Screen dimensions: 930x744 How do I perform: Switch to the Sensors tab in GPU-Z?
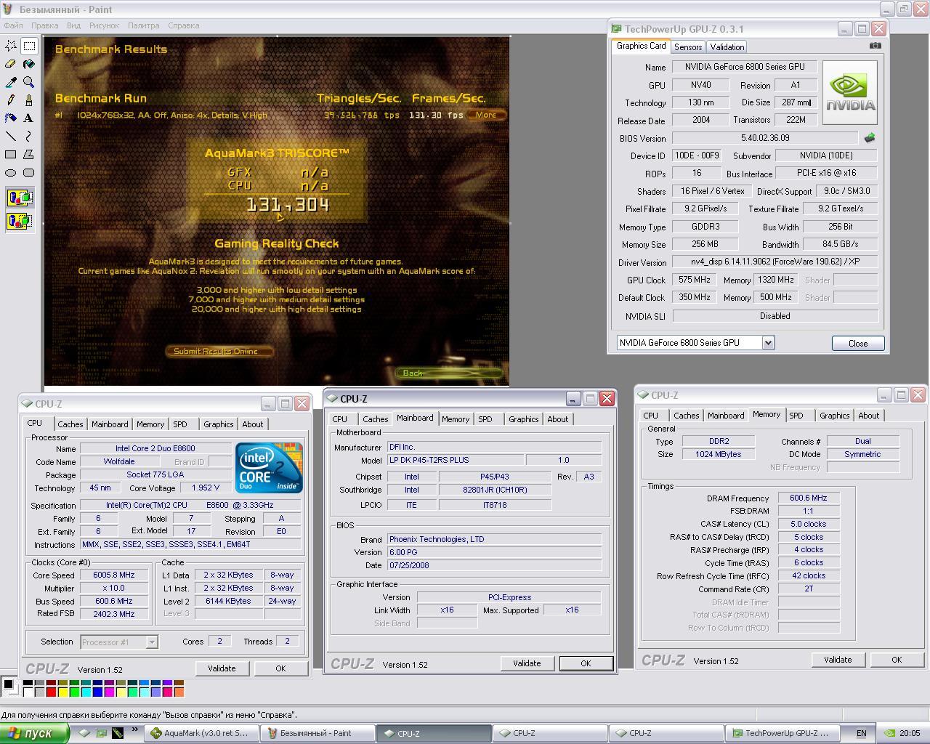(688, 46)
